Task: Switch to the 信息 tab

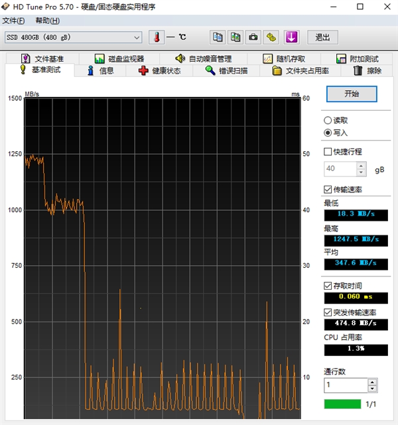Action: click(x=100, y=71)
